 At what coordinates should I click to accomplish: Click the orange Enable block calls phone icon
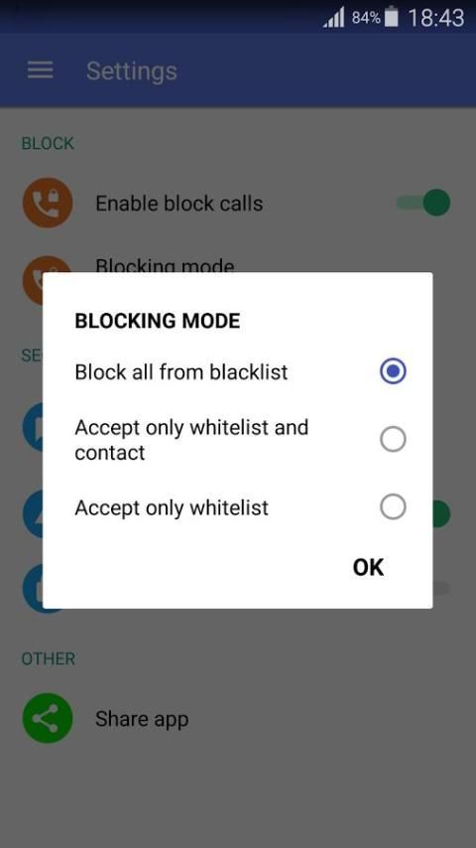pyautogui.click(x=48, y=203)
